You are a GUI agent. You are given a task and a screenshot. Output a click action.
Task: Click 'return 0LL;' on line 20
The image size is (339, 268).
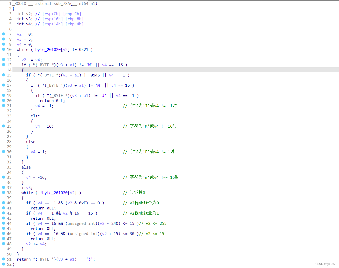(x=52, y=101)
